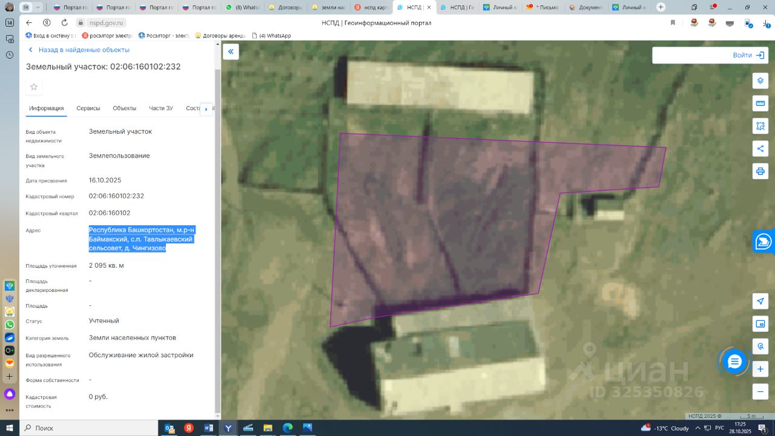Open Edge from the Windows taskbar
The height and width of the screenshot is (436, 775).
pos(287,428)
